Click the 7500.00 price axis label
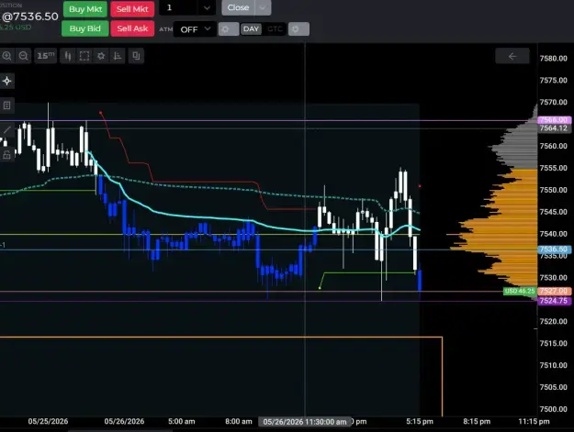Screen dimensions: 574x432 pyautogui.click(x=554, y=409)
